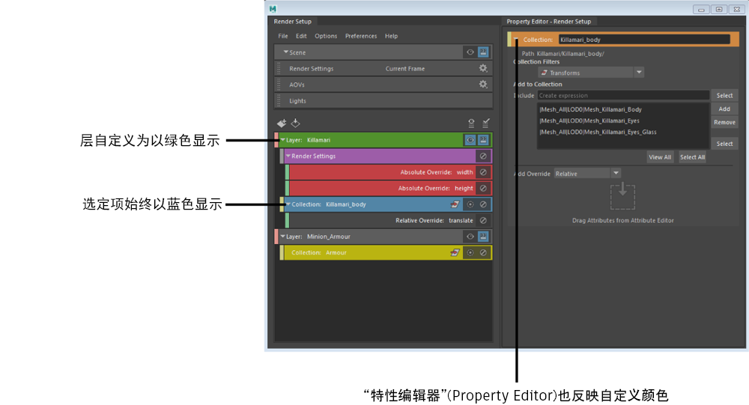Viewport: 749px width, 405px height.
Task: Select Property Editor - Render Setup tab
Action: [x=548, y=22]
